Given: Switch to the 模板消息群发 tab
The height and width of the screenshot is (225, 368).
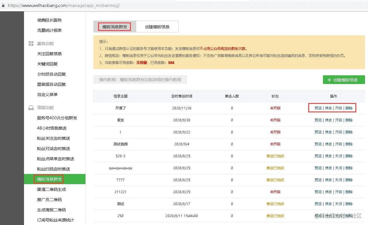Looking at the screenshot, I should (115, 27).
